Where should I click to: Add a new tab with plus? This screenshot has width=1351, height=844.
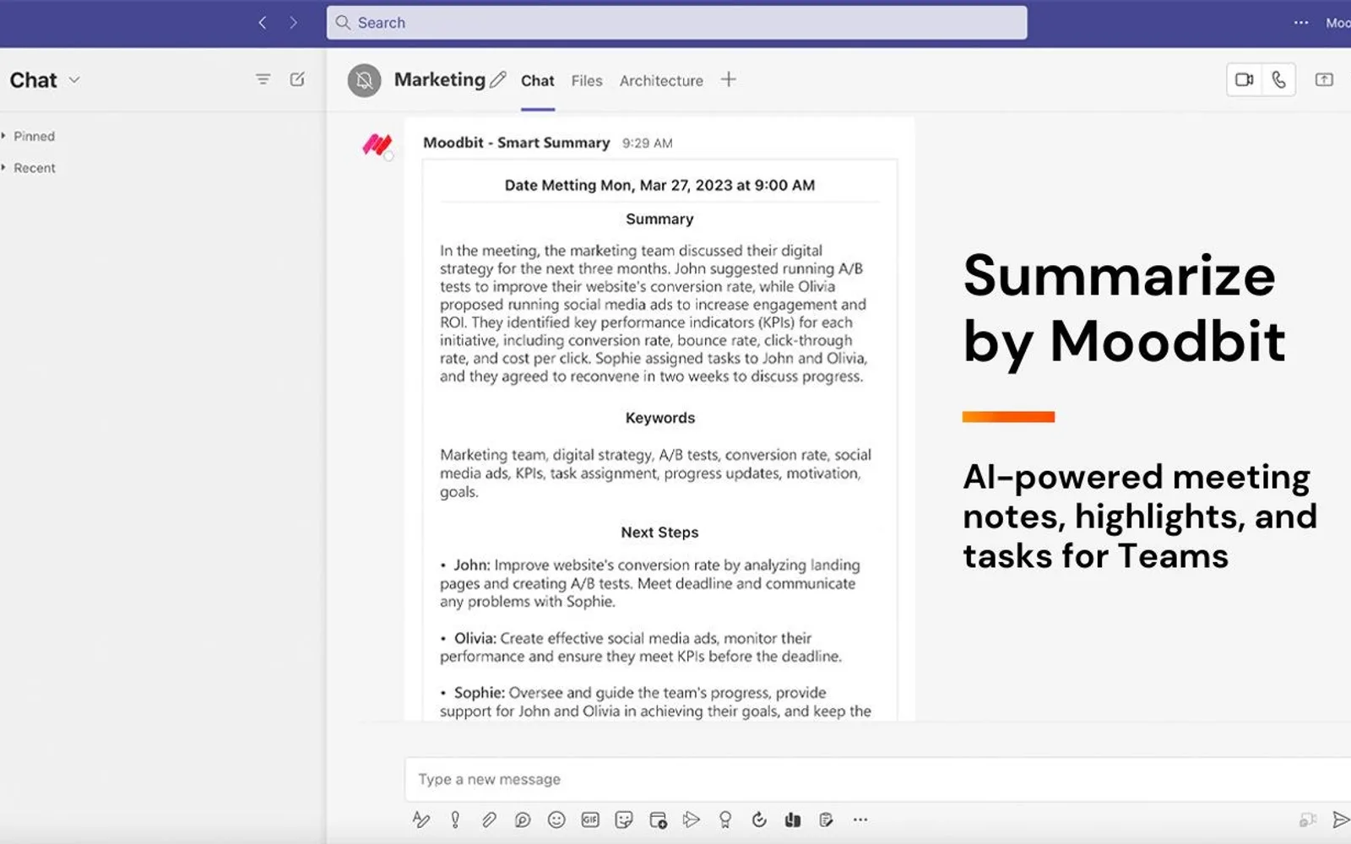(x=729, y=79)
